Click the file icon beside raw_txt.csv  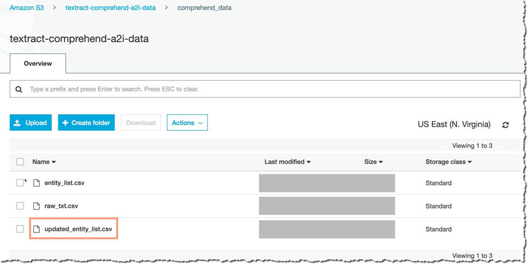click(36, 206)
